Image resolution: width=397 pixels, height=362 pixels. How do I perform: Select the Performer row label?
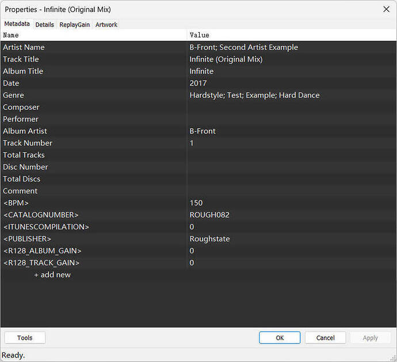[21, 119]
